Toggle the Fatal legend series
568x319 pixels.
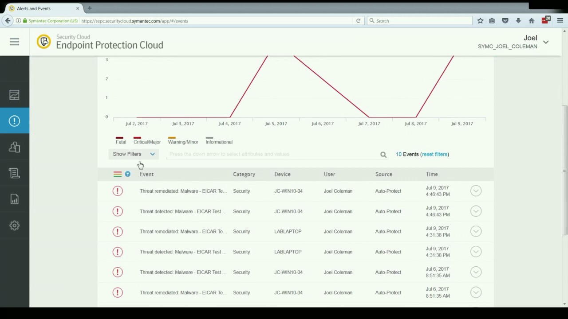(x=121, y=140)
